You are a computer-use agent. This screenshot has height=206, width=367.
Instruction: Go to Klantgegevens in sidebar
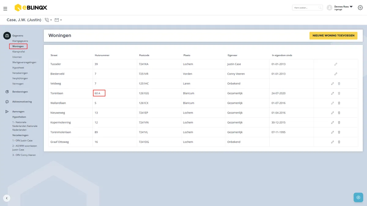tap(20, 41)
